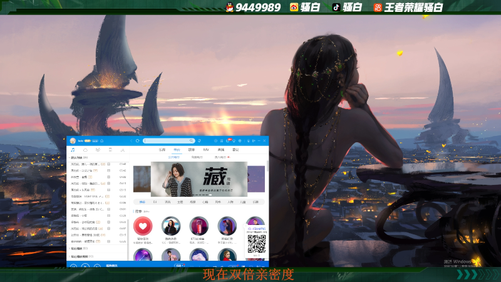Choose the 人群 radio category
The width and height of the screenshot is (501, 282).
tap(230, 202)
